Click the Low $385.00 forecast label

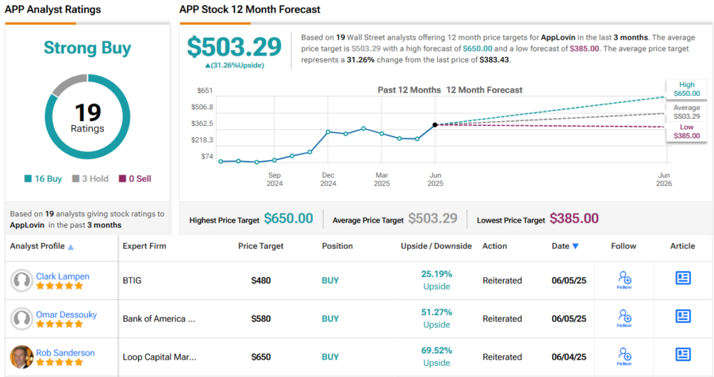coord(687,131)
